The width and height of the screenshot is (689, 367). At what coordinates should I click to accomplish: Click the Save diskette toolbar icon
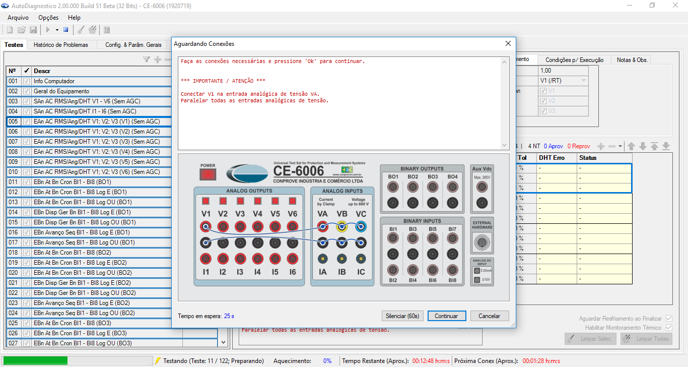pyautogui.click(x=33, y=30)
